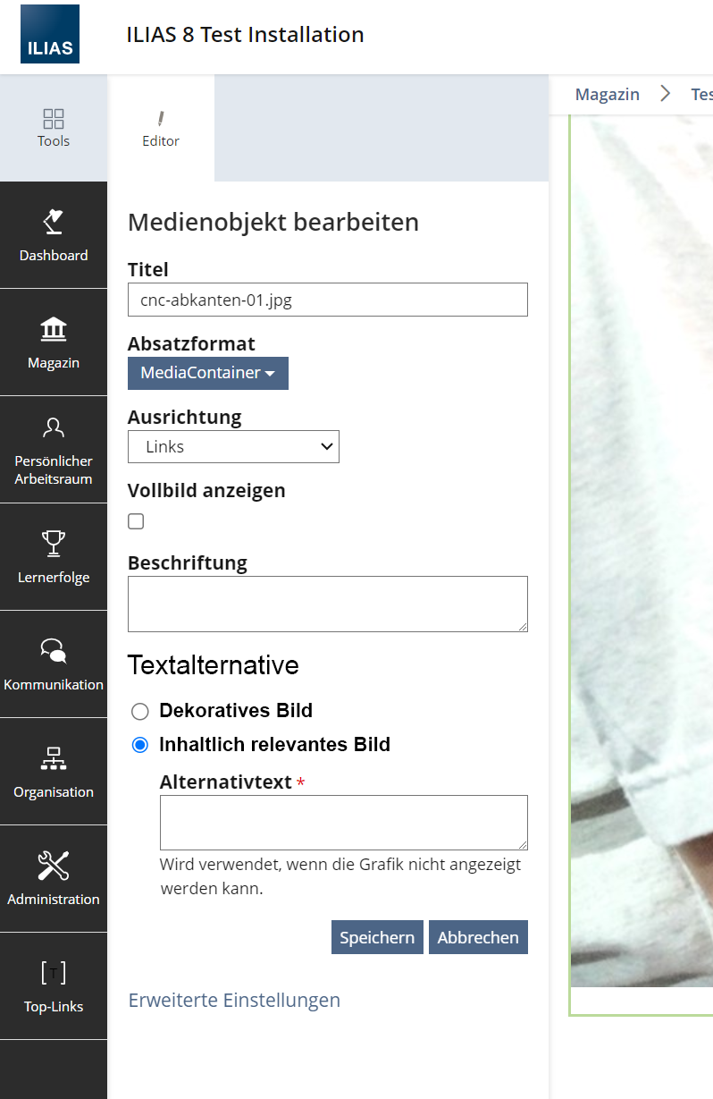Click the ILIAS logo
713x1099 pixels.
coord(50,35)
